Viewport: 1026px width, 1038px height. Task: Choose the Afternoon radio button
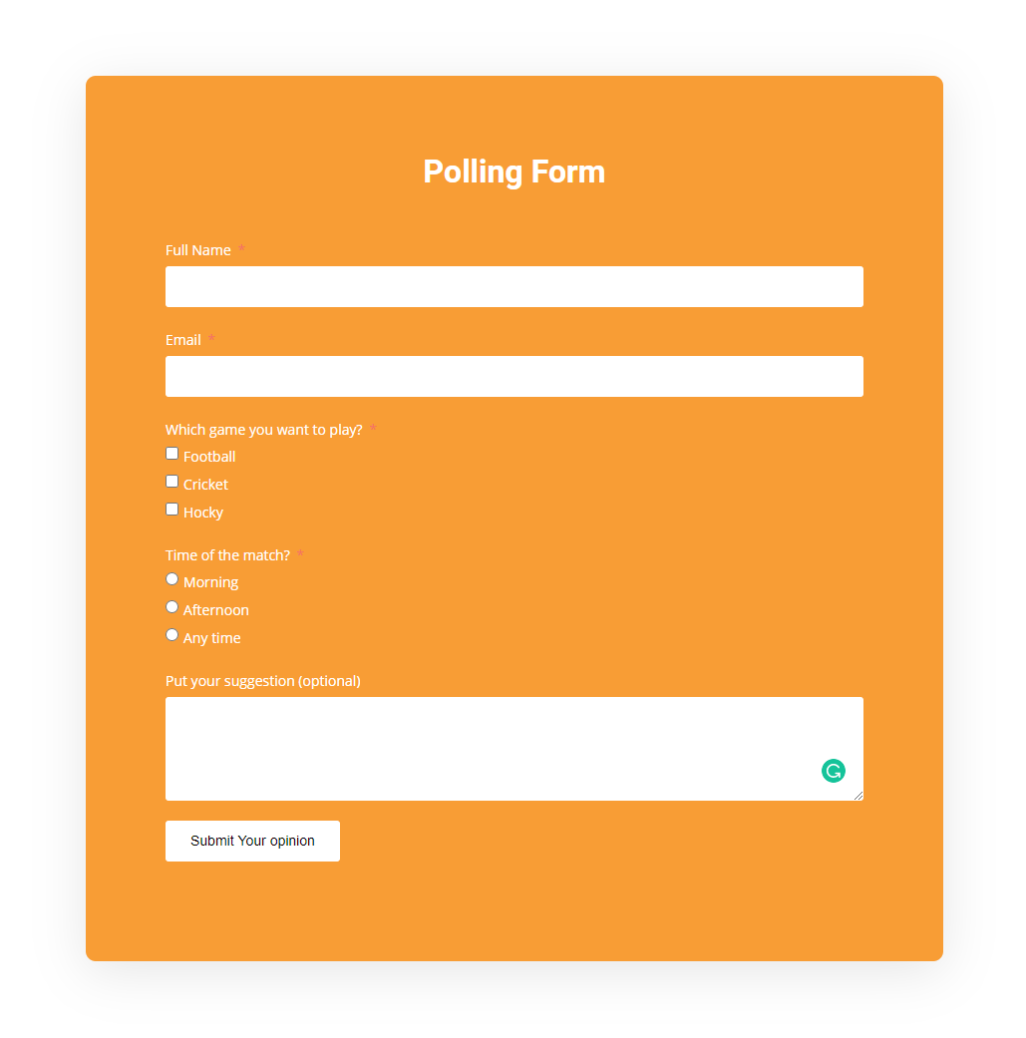172,607
